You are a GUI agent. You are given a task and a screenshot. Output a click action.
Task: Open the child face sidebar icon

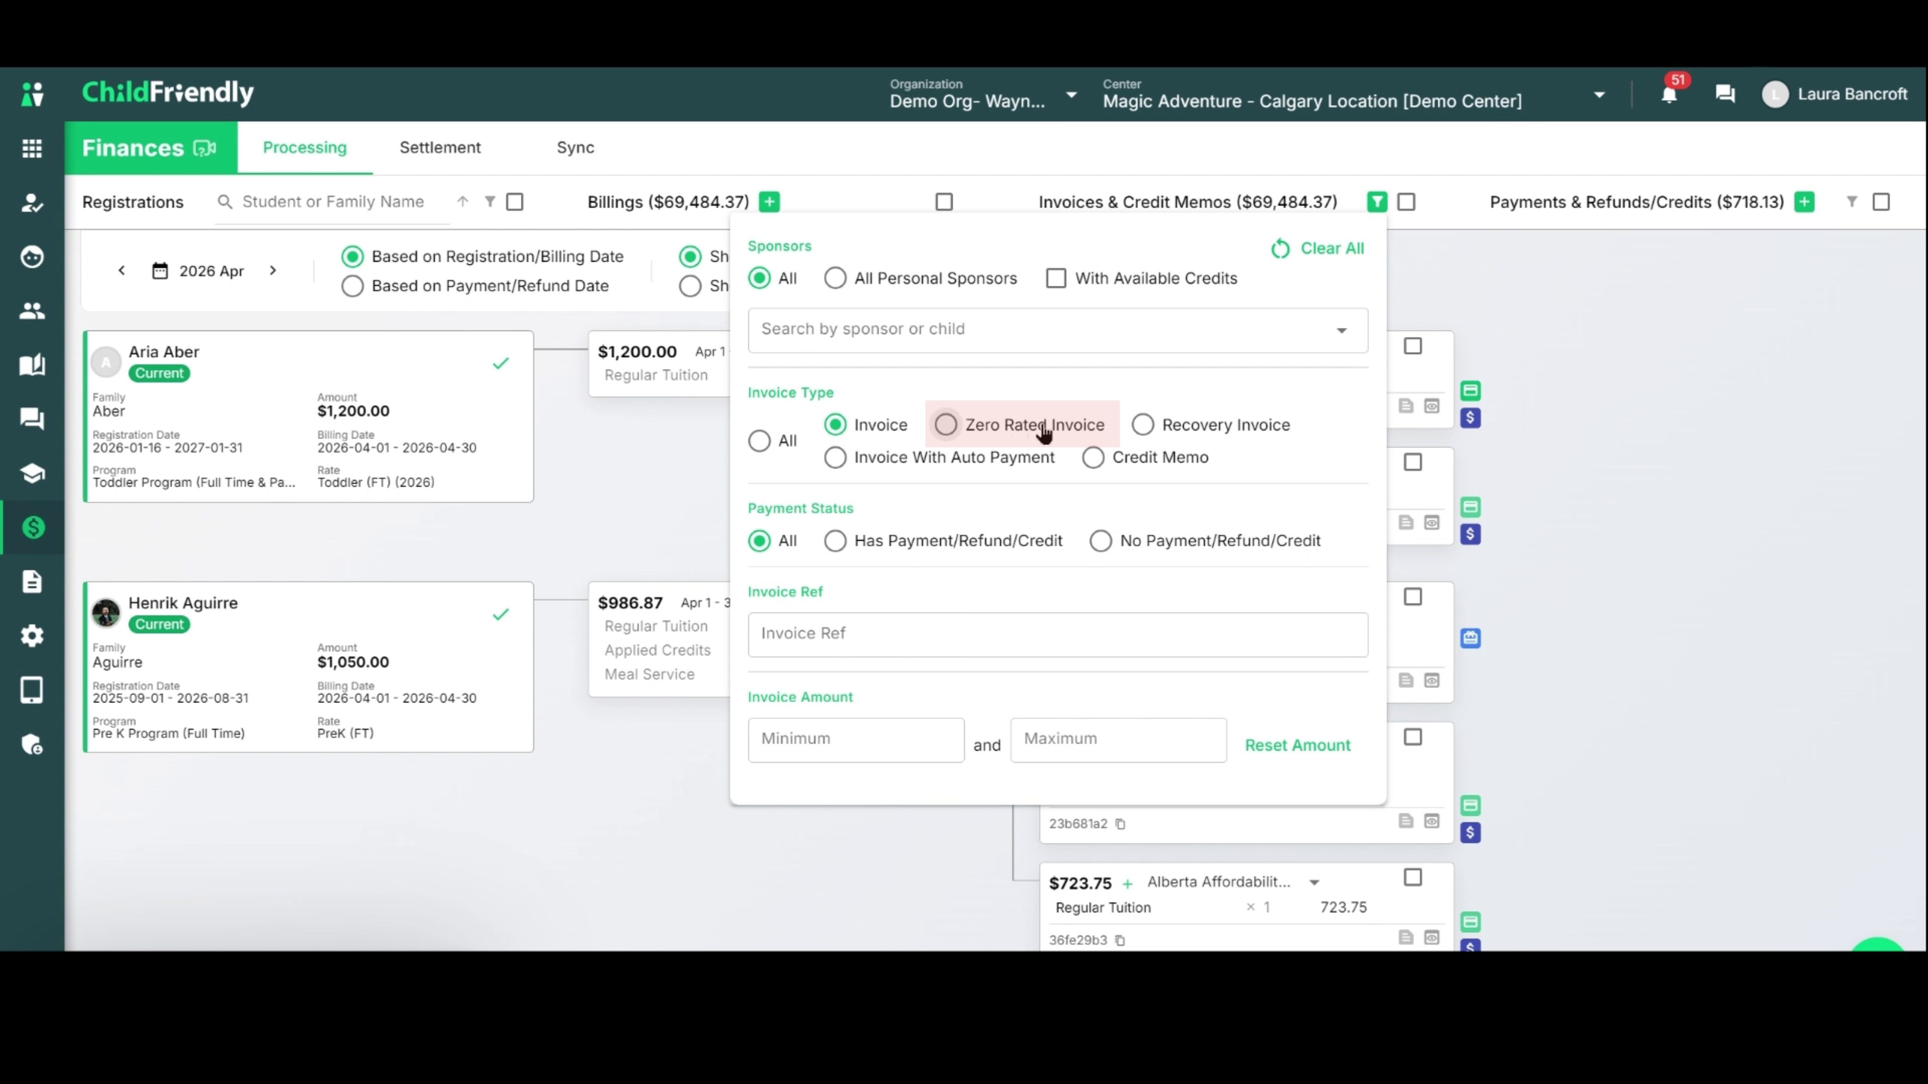tap(32, 256)
